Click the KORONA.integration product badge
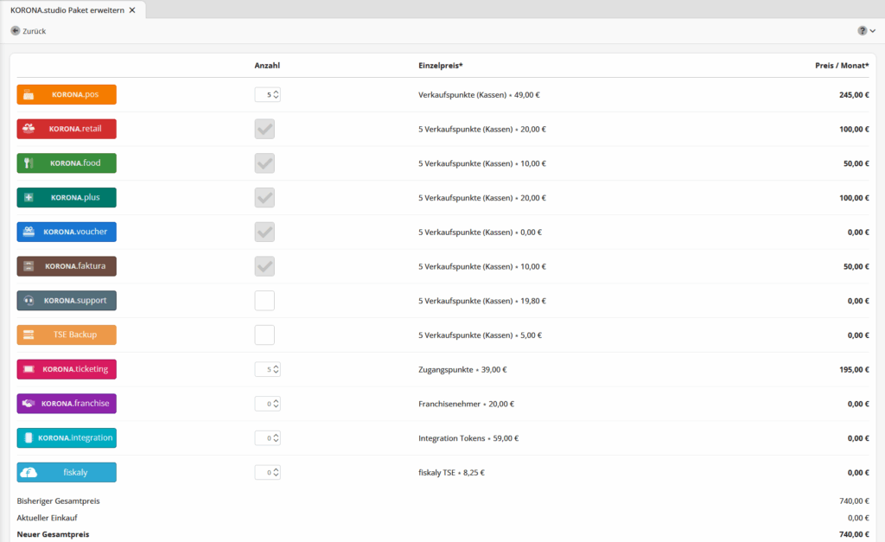This screenshot has height=542, width=885. point(67,438)
